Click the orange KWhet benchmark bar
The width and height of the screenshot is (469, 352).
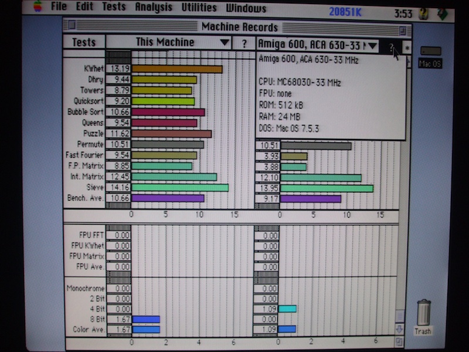click(x=177, y=69)
